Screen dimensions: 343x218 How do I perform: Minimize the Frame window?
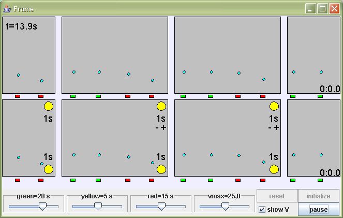[x=310, y=9]
